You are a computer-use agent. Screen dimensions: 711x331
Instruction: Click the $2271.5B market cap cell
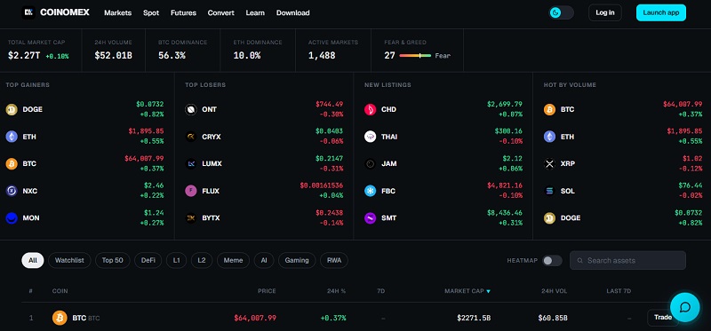click(474, 318)
